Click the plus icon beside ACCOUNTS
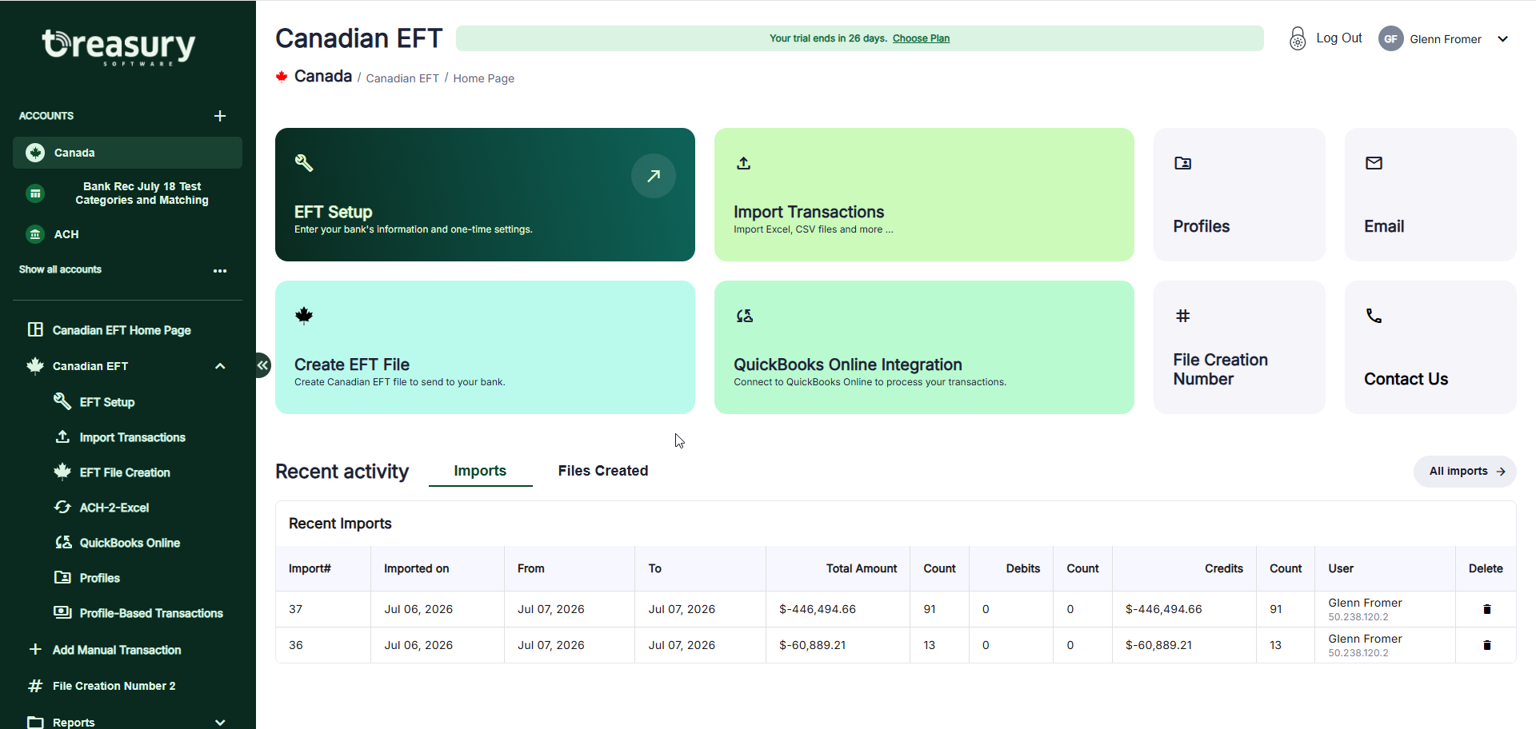The image size is (1536, 729). (x=220, y=116)
